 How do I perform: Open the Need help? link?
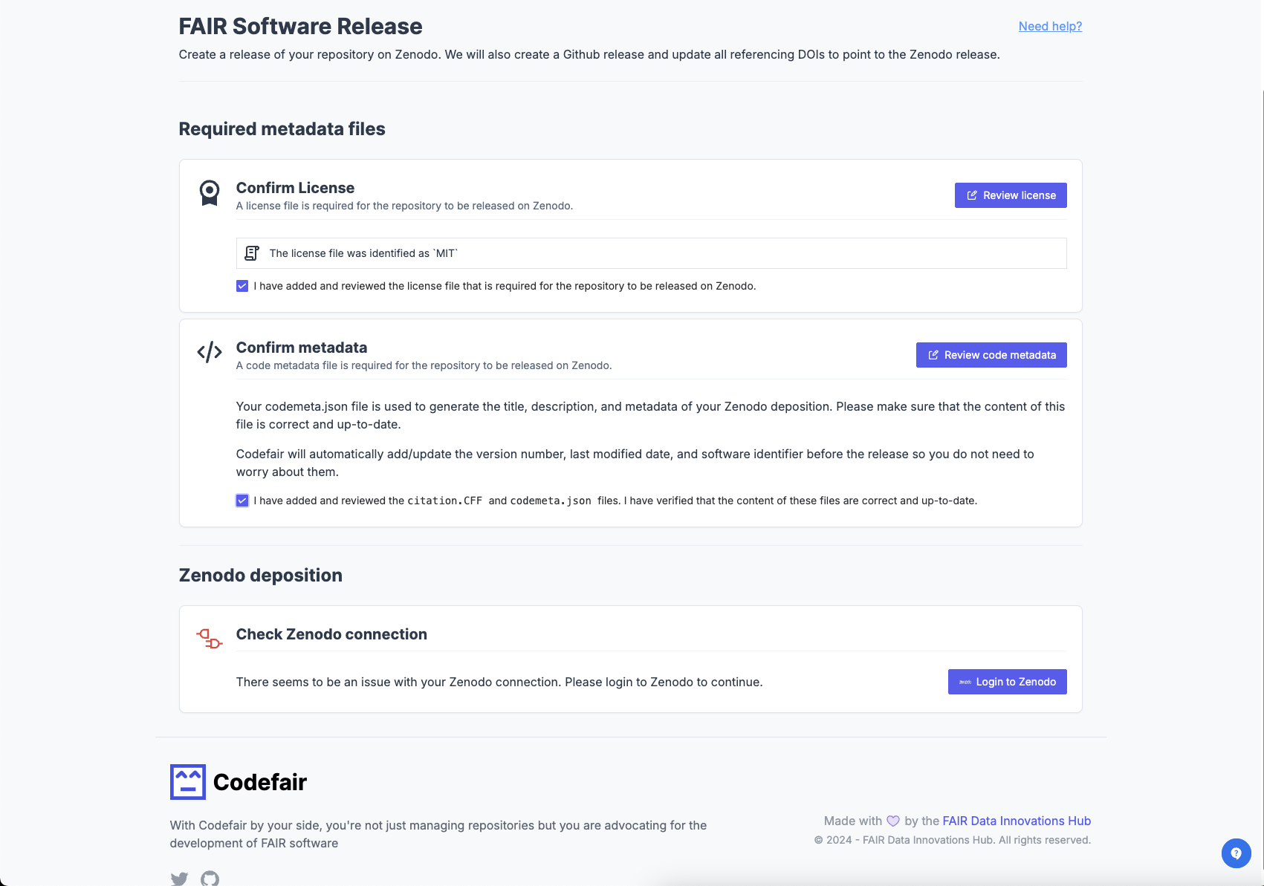1050,26
